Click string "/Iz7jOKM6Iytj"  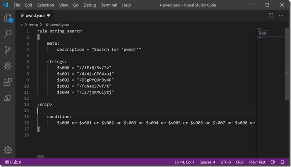pos(95,92)
